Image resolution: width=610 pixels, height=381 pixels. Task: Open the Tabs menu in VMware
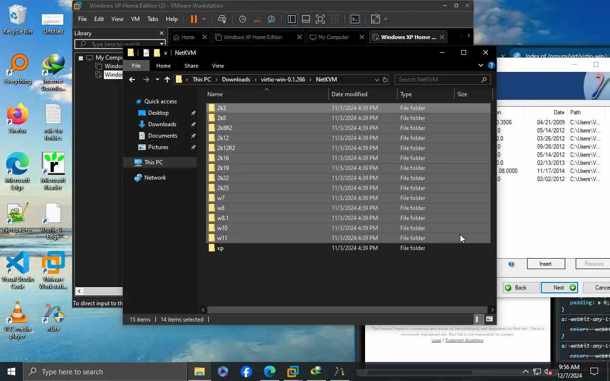pyautogui.click(x=152, y=19)
